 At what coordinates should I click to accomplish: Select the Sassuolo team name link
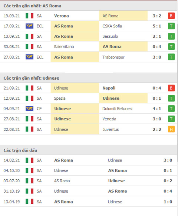coord(110,36)
